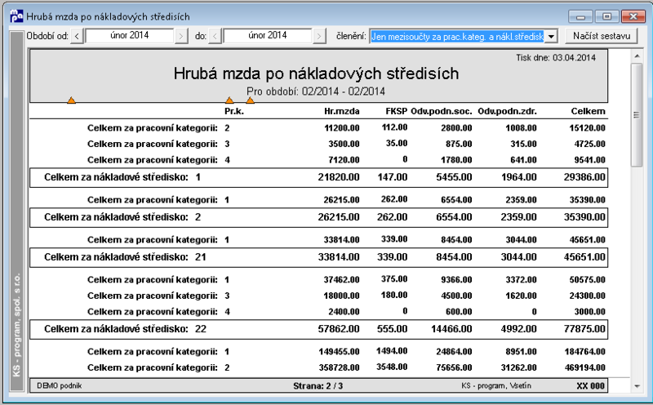Click the value 358728.00 in the last row
Image resolution: width=653 pixels, height=405 pixels.
(x=339, y=367)
